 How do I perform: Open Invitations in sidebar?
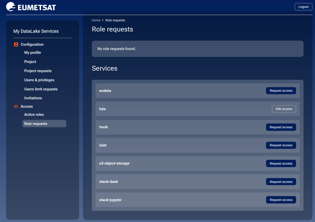pyautogui.click(x=33, y=98)
